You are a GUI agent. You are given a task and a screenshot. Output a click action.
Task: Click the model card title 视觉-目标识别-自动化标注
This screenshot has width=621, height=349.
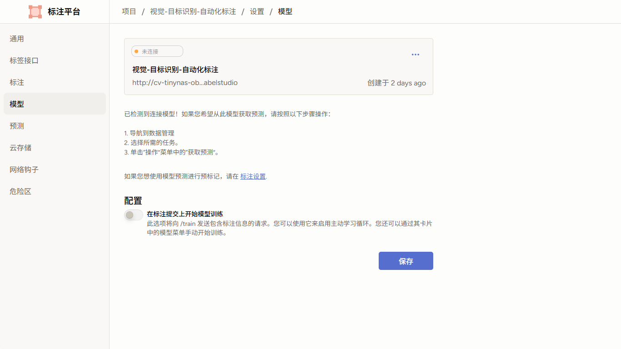(175, 70)
